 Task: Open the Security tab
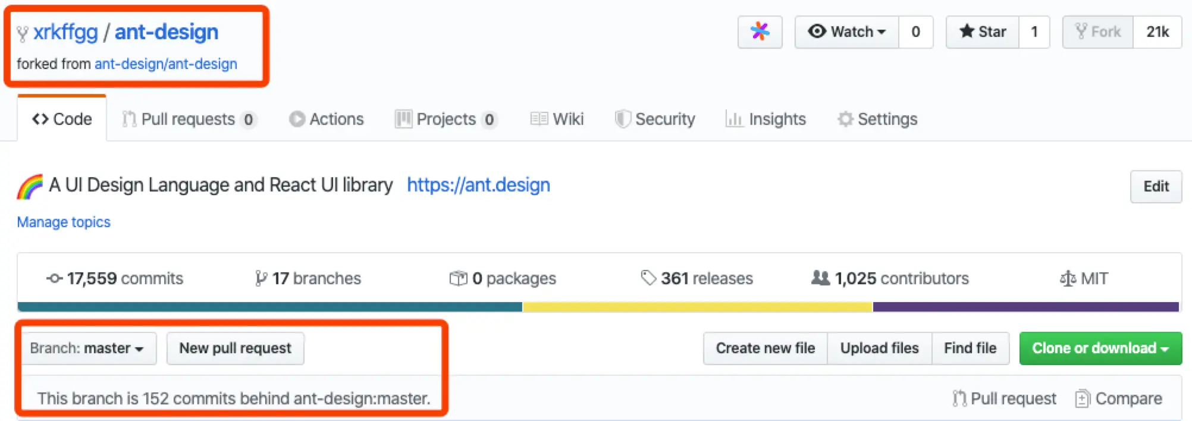pyautogui.click(x=655, y=119)
